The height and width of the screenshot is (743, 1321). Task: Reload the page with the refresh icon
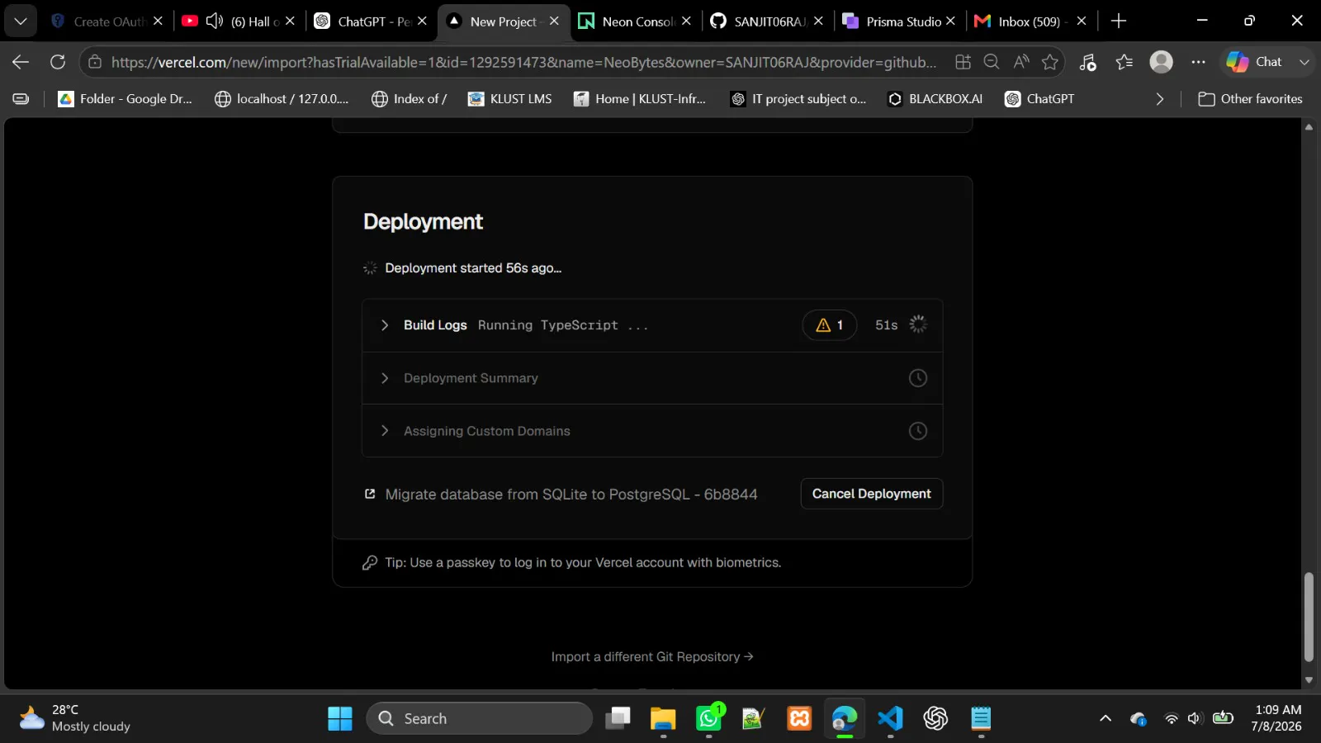[58, 62]
